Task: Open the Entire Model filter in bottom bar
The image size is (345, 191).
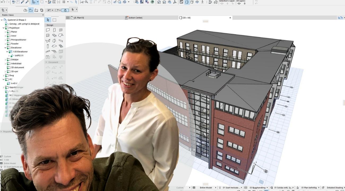Action: click(x=205, y=188)
